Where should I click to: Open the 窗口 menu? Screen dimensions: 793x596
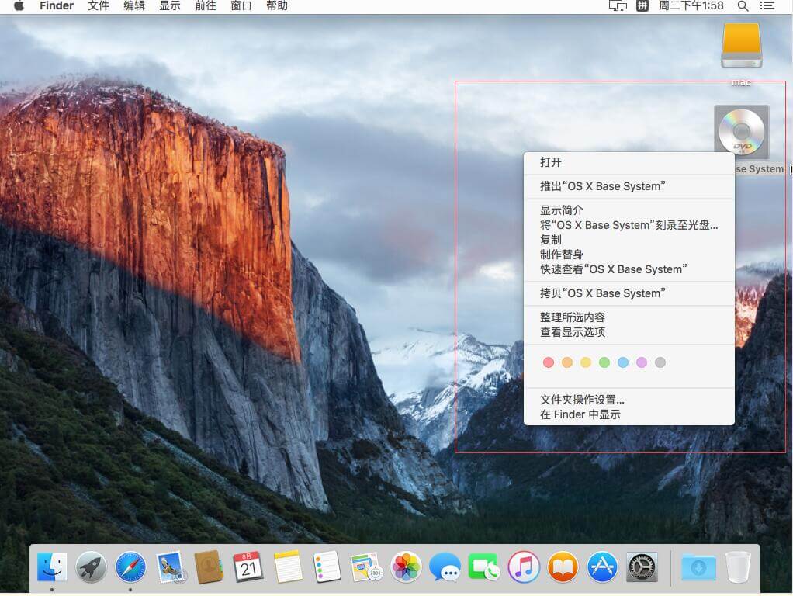[241, 6]
